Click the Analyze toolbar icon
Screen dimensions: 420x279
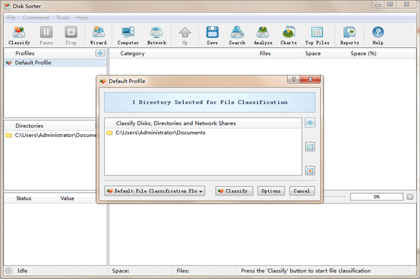pyautogui.click(x=263, y=36)
